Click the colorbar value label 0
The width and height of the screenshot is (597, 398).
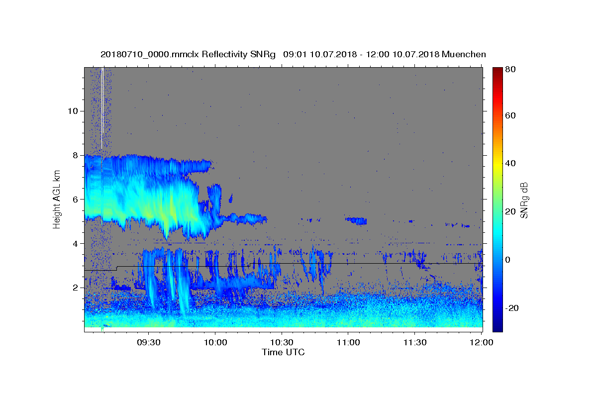click(x=508, y=260)
